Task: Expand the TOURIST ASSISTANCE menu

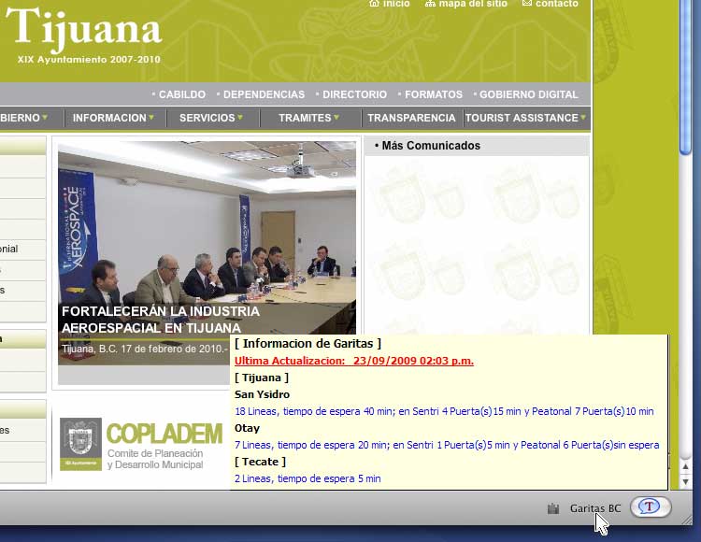Action: [525, 118]
